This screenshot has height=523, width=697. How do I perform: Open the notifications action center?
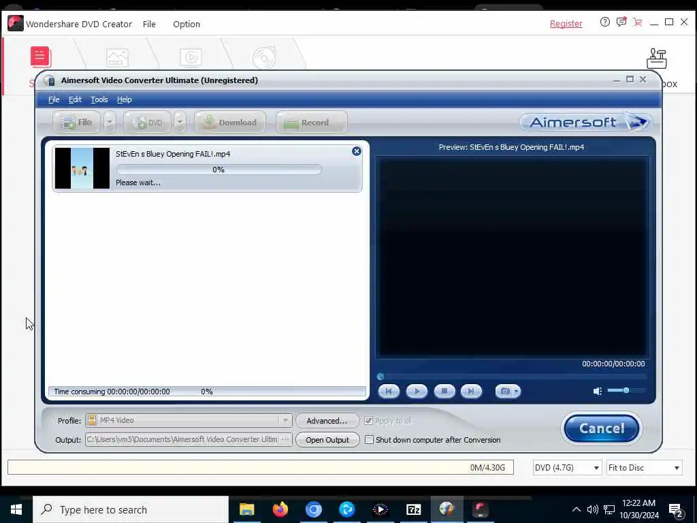click(x=676, y=510)
